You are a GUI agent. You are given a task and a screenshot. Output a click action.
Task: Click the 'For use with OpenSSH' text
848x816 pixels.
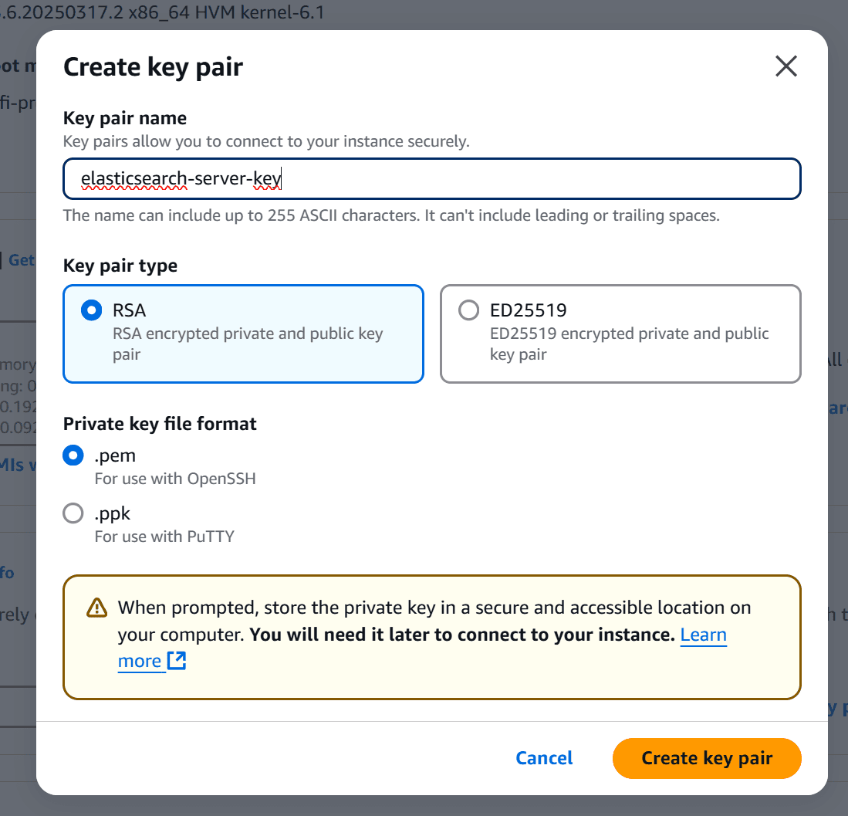pyautogui.click(x=175, y=479)
